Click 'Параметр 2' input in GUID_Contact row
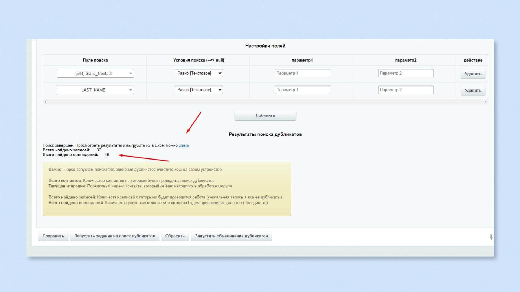Viewport: 520px width, 292px height. tap(406, 73)
